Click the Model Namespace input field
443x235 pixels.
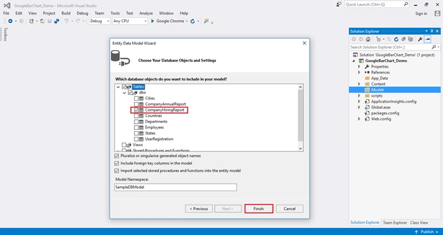click(175, 187)
